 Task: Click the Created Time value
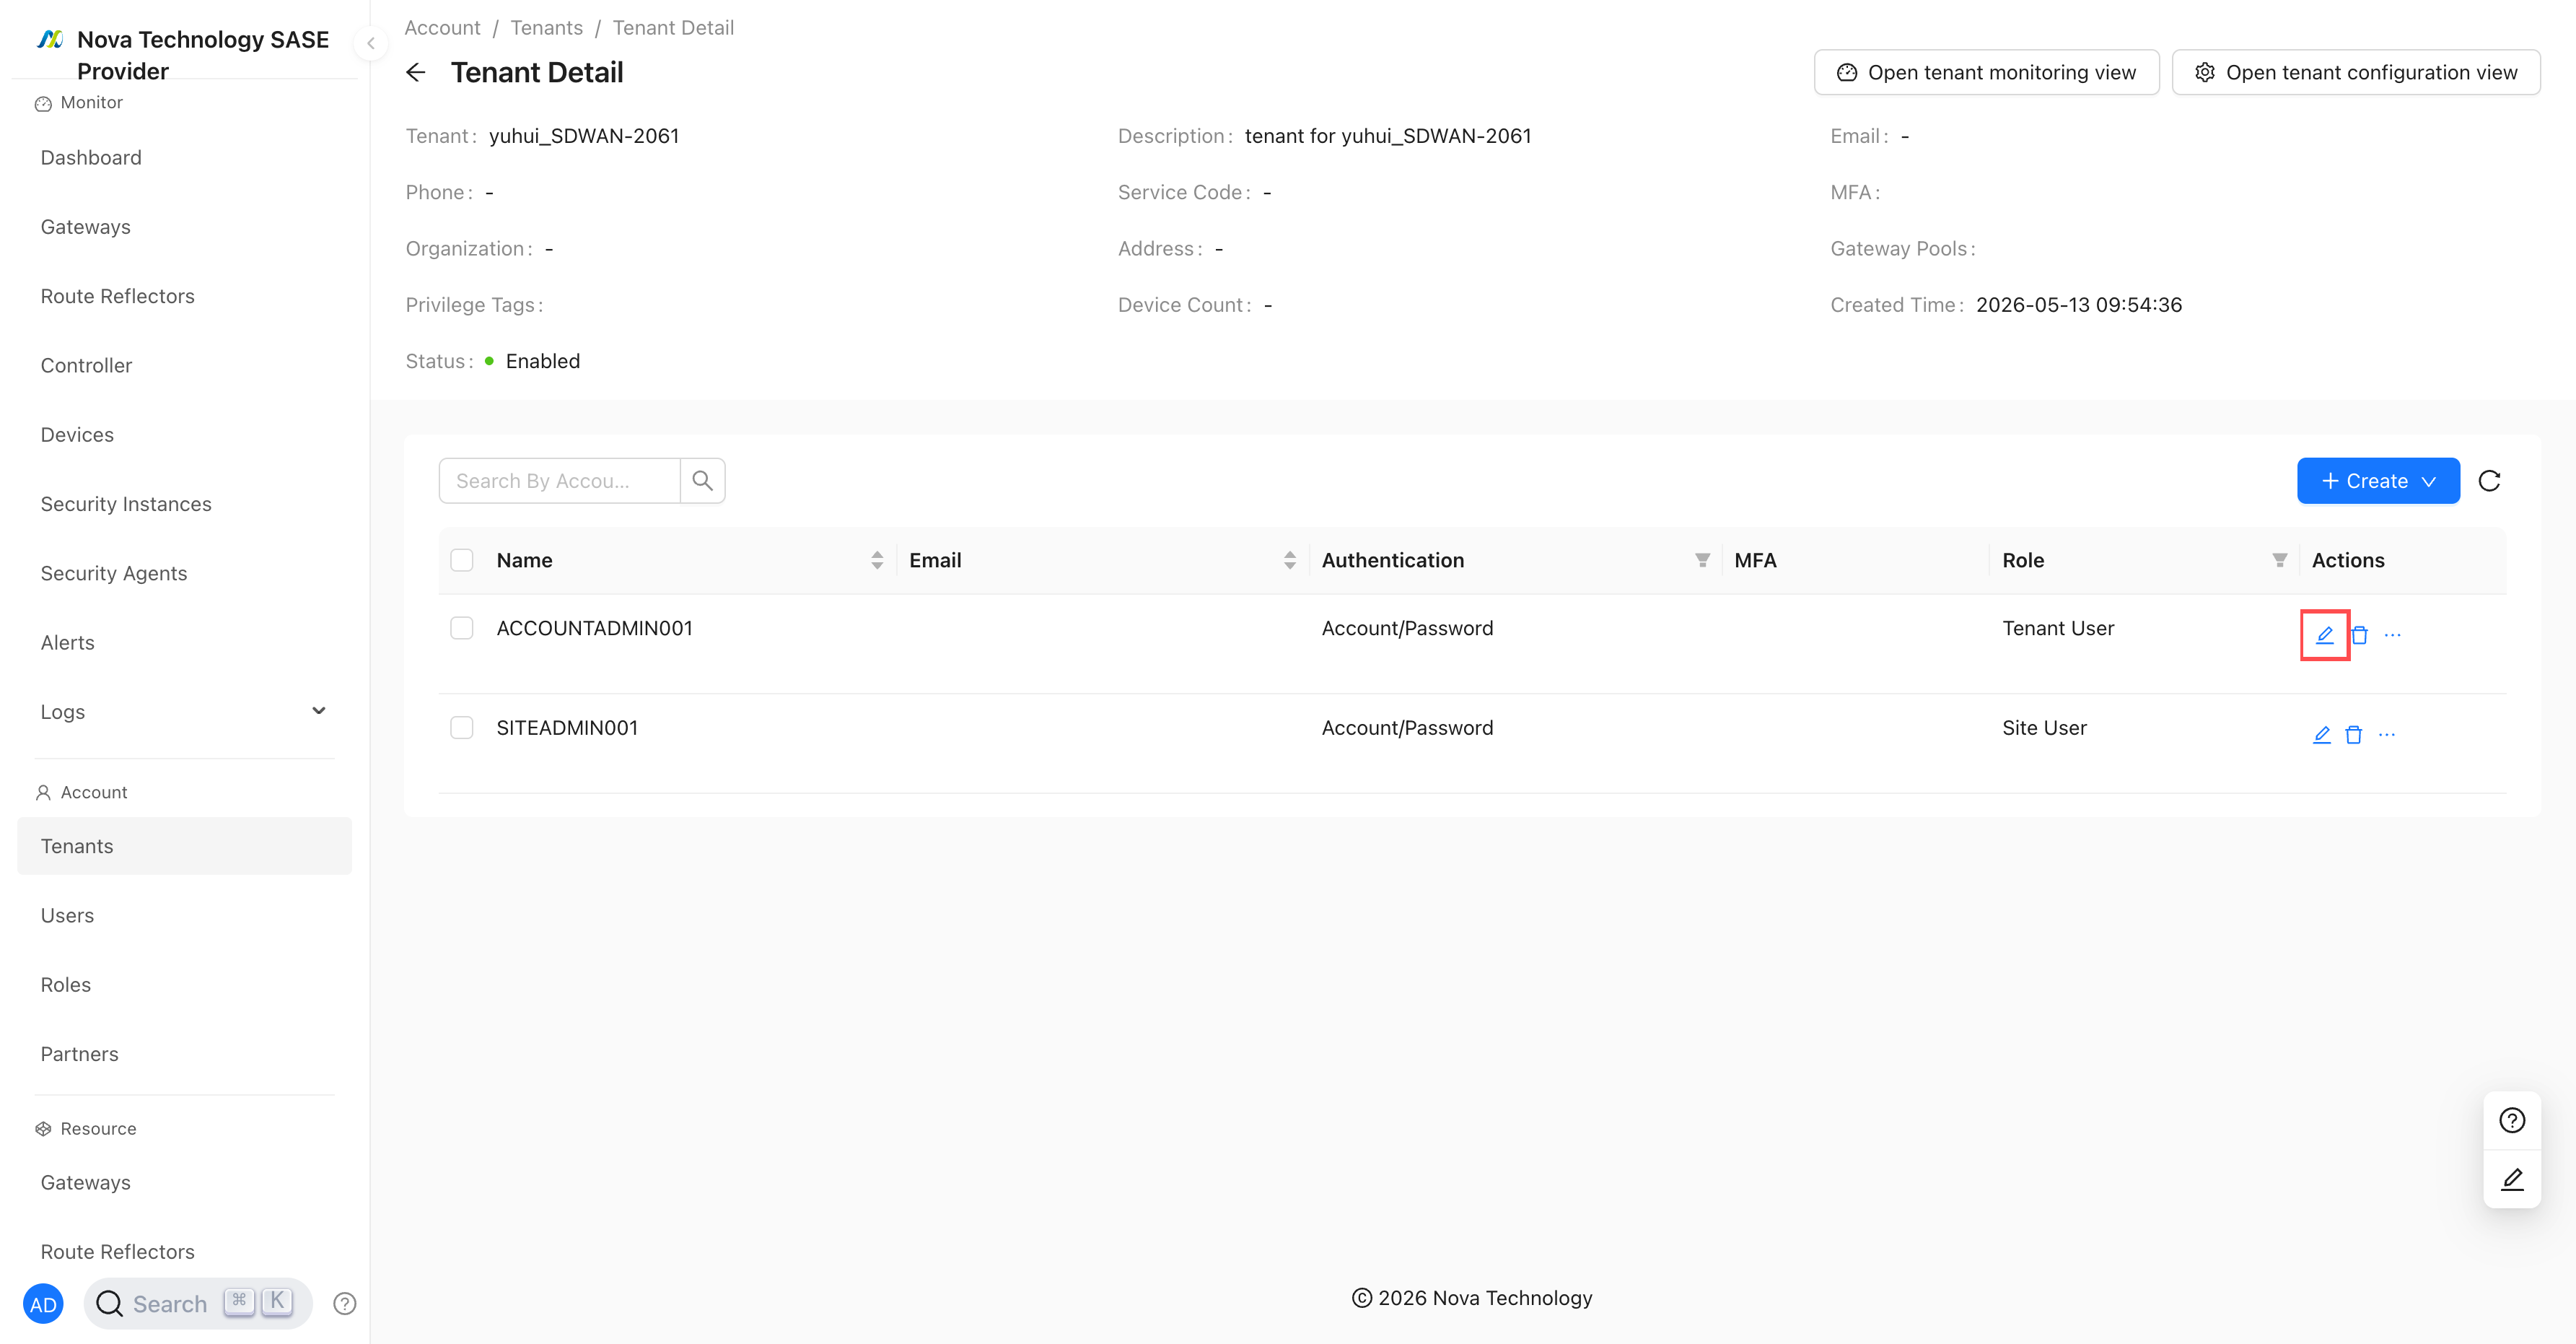click(2079, 305)
